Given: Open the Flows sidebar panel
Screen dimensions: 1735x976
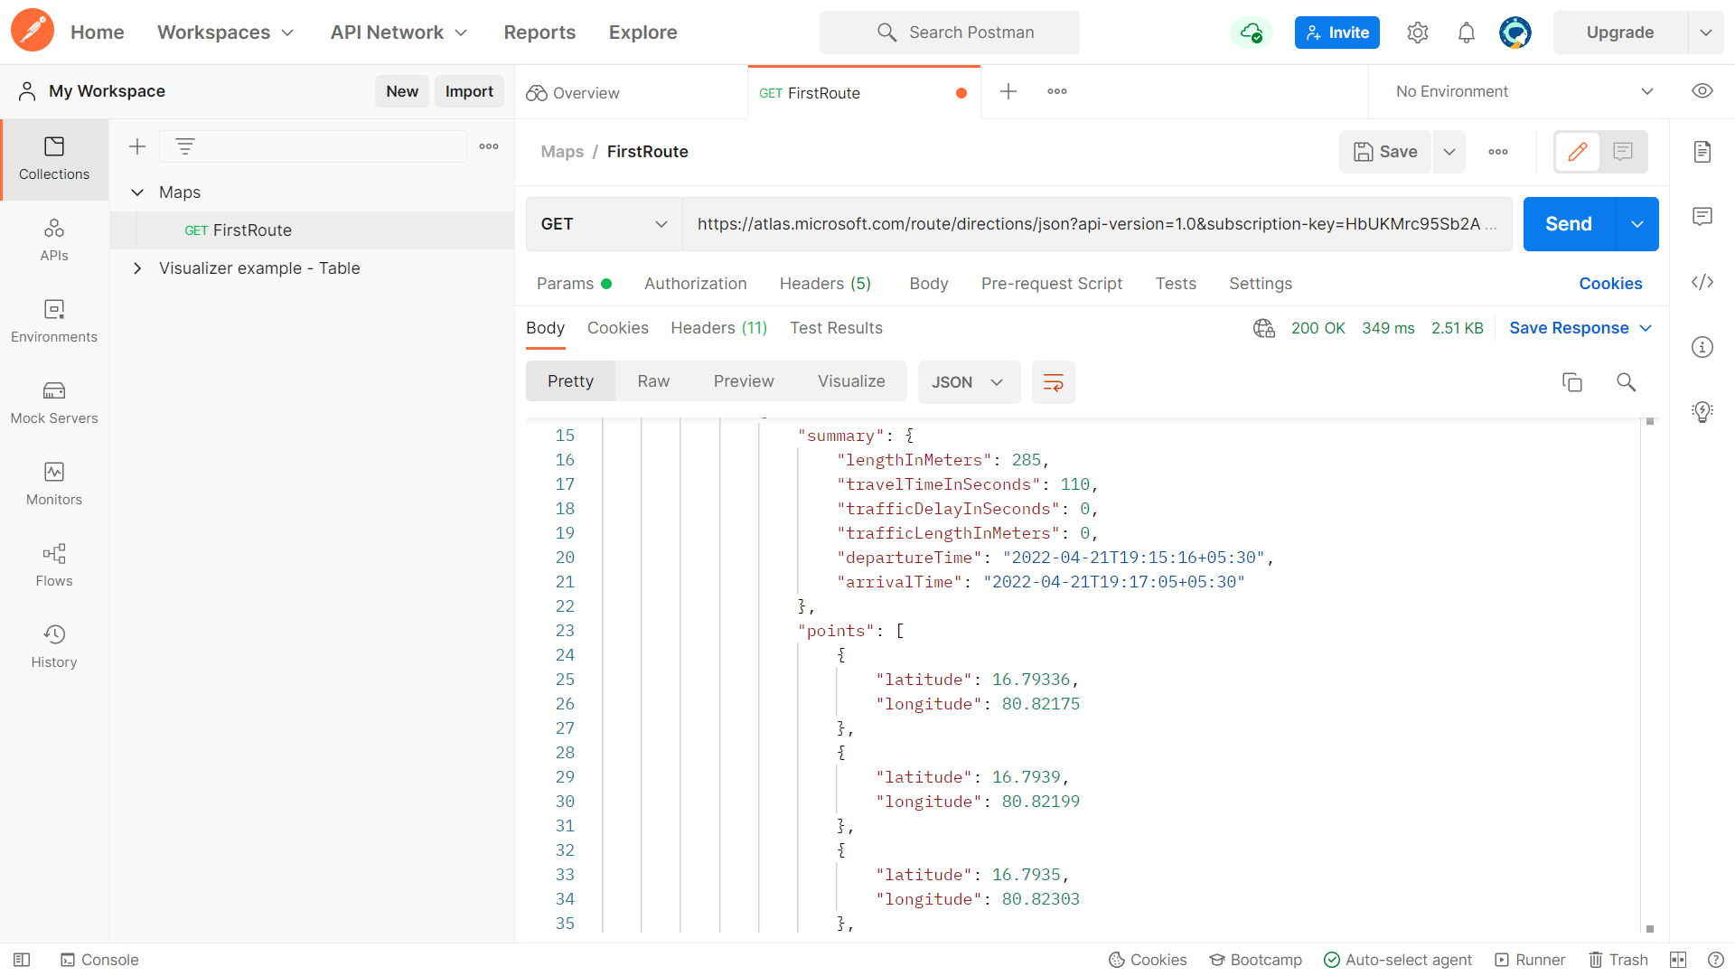Looking at the screenshot, I should 54,566.
